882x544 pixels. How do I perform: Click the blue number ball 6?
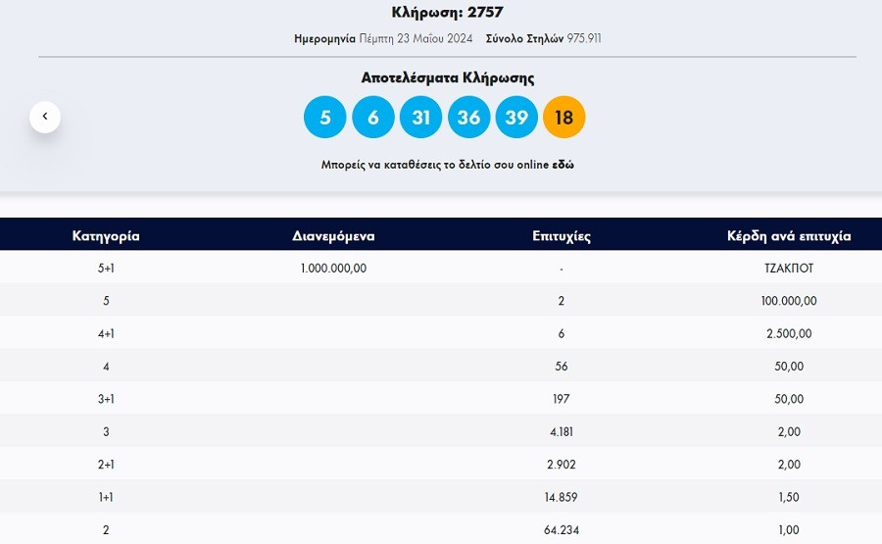[373, 117]
